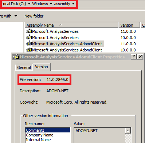
Task: Click version 10.0.0.0 of second row
Action: [x=128, y=38]
